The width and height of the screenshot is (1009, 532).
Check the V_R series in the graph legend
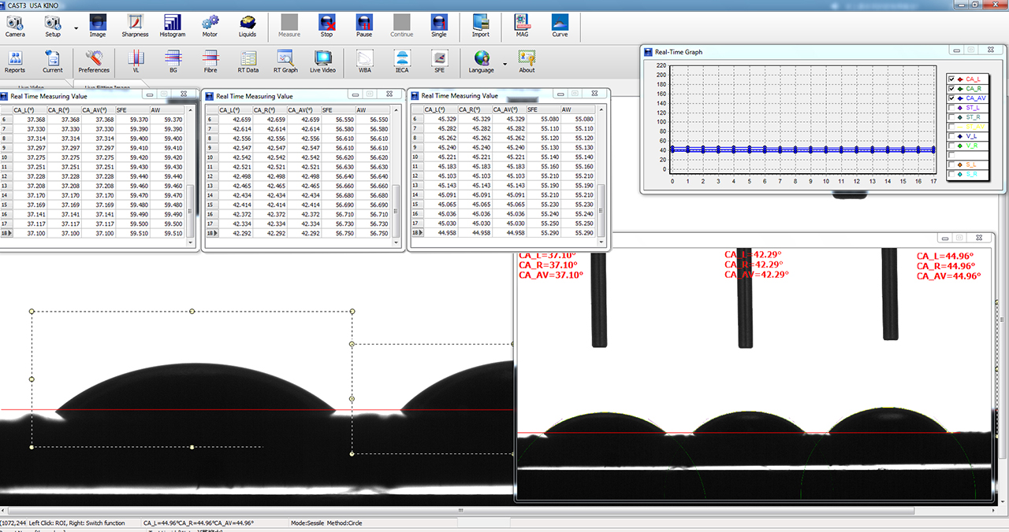951,146
